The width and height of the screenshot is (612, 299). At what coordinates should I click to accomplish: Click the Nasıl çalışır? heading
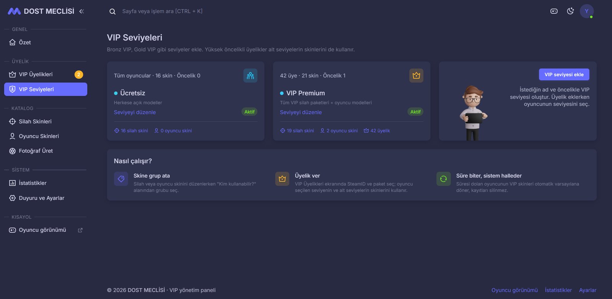(x=133, y=161)
